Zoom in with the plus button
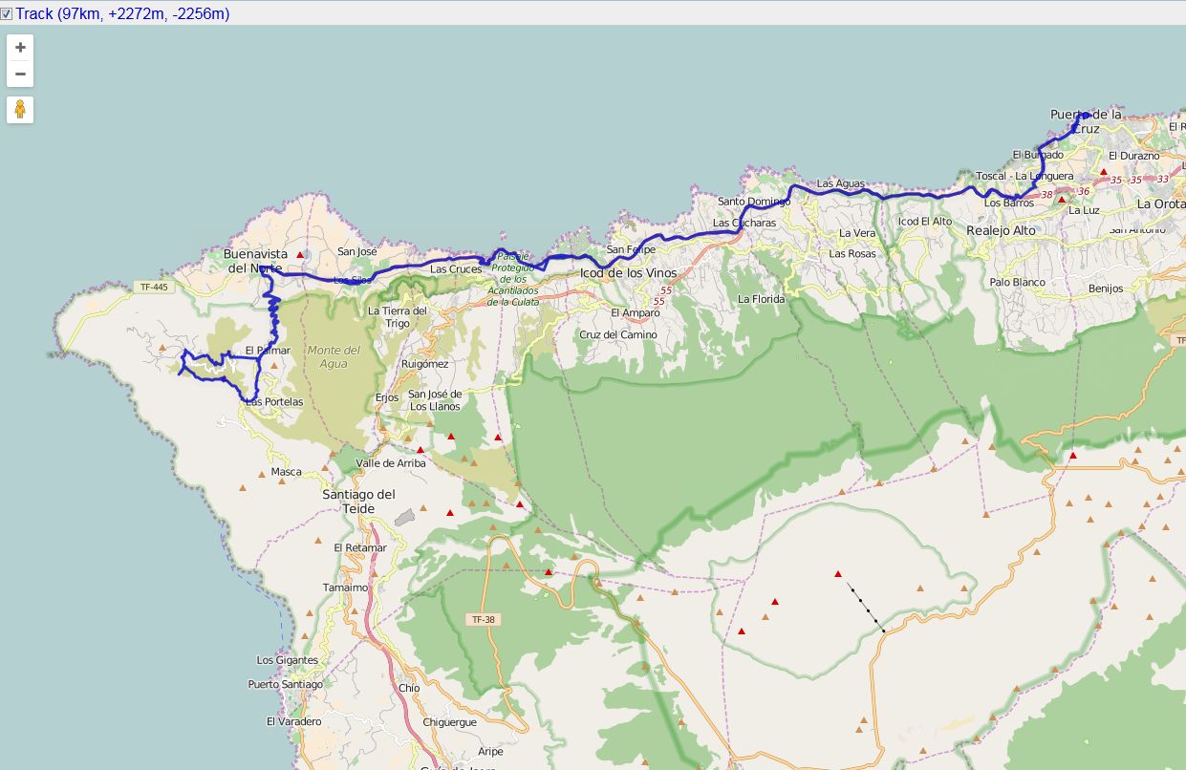The image size is (1186, 770). [x=20, y=47]
